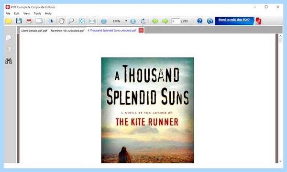Select A Thousand Splendid Suns-unlocked.pdf tab
287x172 pixels.
pyautogui.click(x=112, y=31)
